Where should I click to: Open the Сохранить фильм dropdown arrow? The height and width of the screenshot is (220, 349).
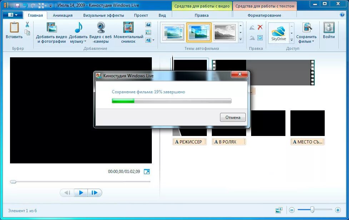[x=313, y=41]
